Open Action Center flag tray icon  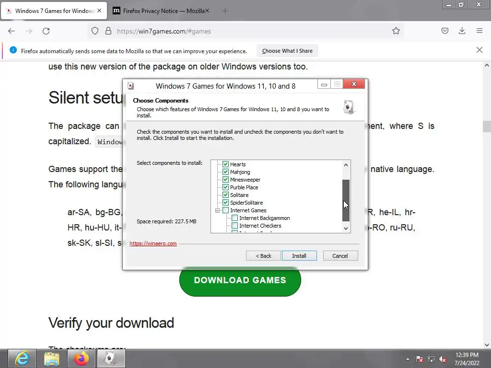tap(420, 359)
